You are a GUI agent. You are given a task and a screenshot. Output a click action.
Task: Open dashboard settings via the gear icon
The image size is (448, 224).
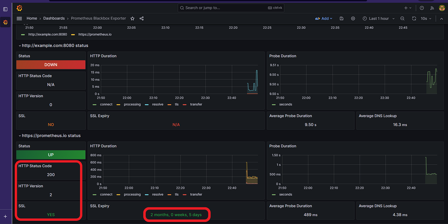point(353,18)
